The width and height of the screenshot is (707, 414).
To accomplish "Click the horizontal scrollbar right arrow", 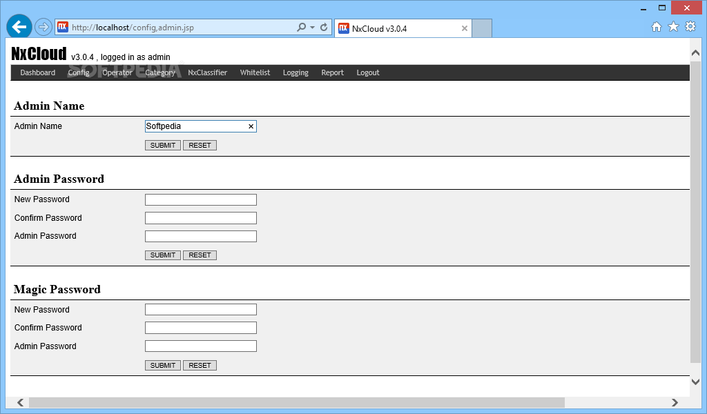I will tap(675, 402).
